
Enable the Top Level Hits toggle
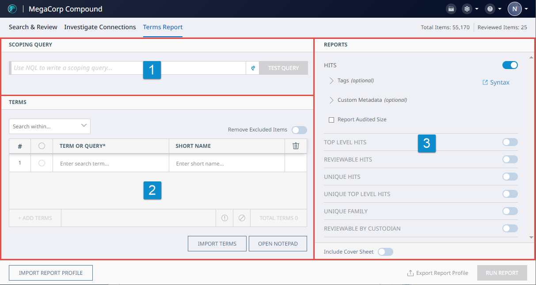pyautogui.click(x=510, y=142)
